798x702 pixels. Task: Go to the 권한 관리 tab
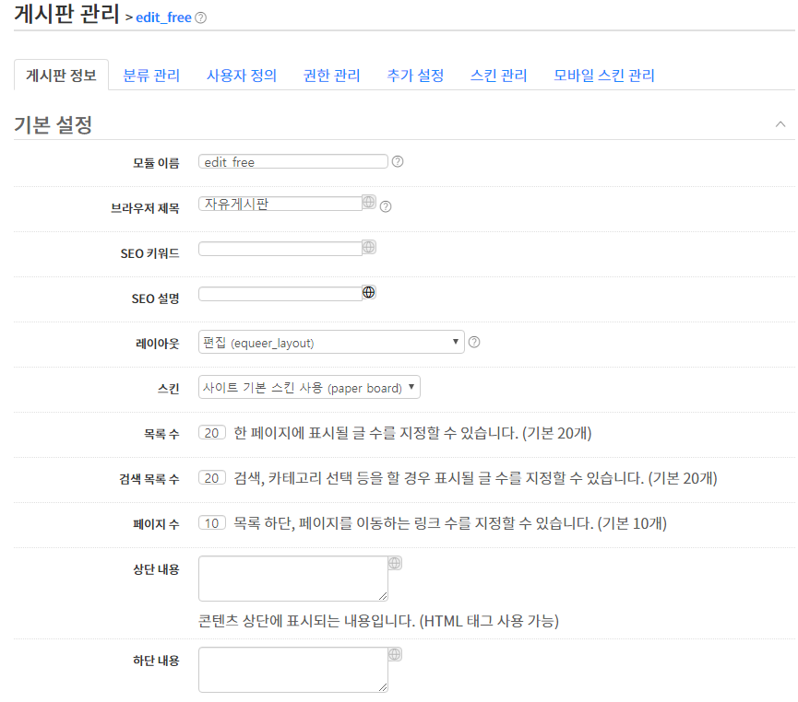pyautogui.click(x=332, y=76)
